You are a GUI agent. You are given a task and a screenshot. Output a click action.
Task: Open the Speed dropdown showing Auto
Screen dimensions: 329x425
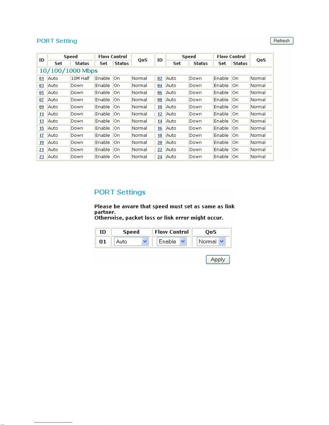coord(131,241)
